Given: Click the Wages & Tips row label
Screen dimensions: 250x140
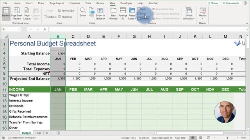Looking at the screenshot, I should coord(19,95).
